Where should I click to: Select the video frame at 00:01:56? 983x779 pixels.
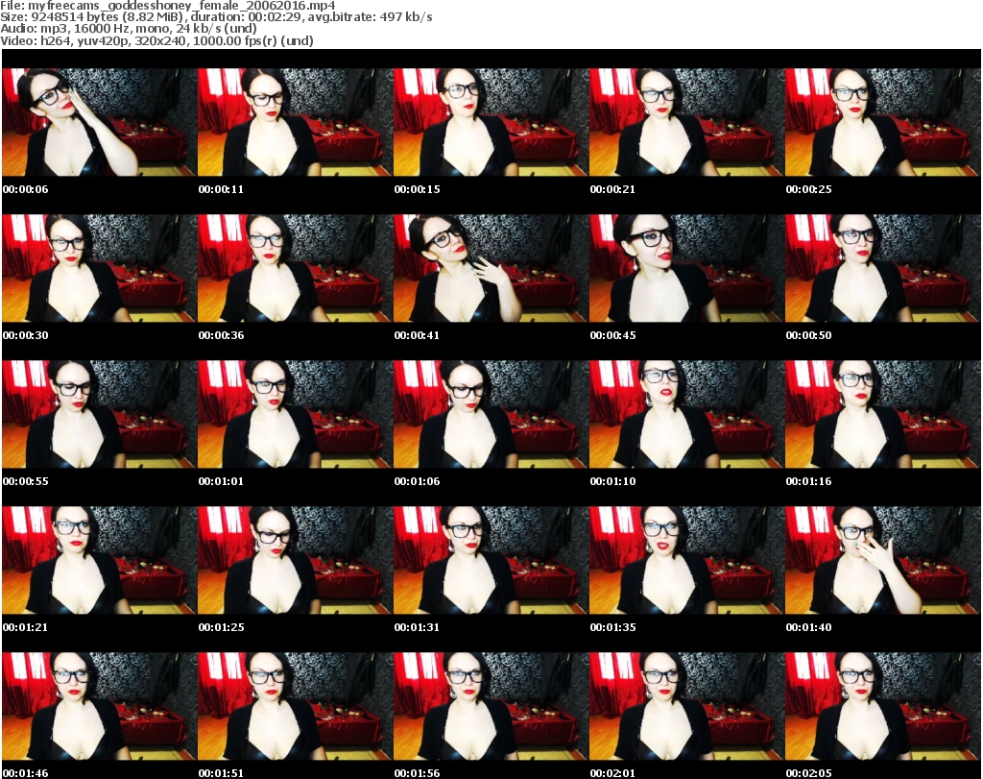[491, 706]
